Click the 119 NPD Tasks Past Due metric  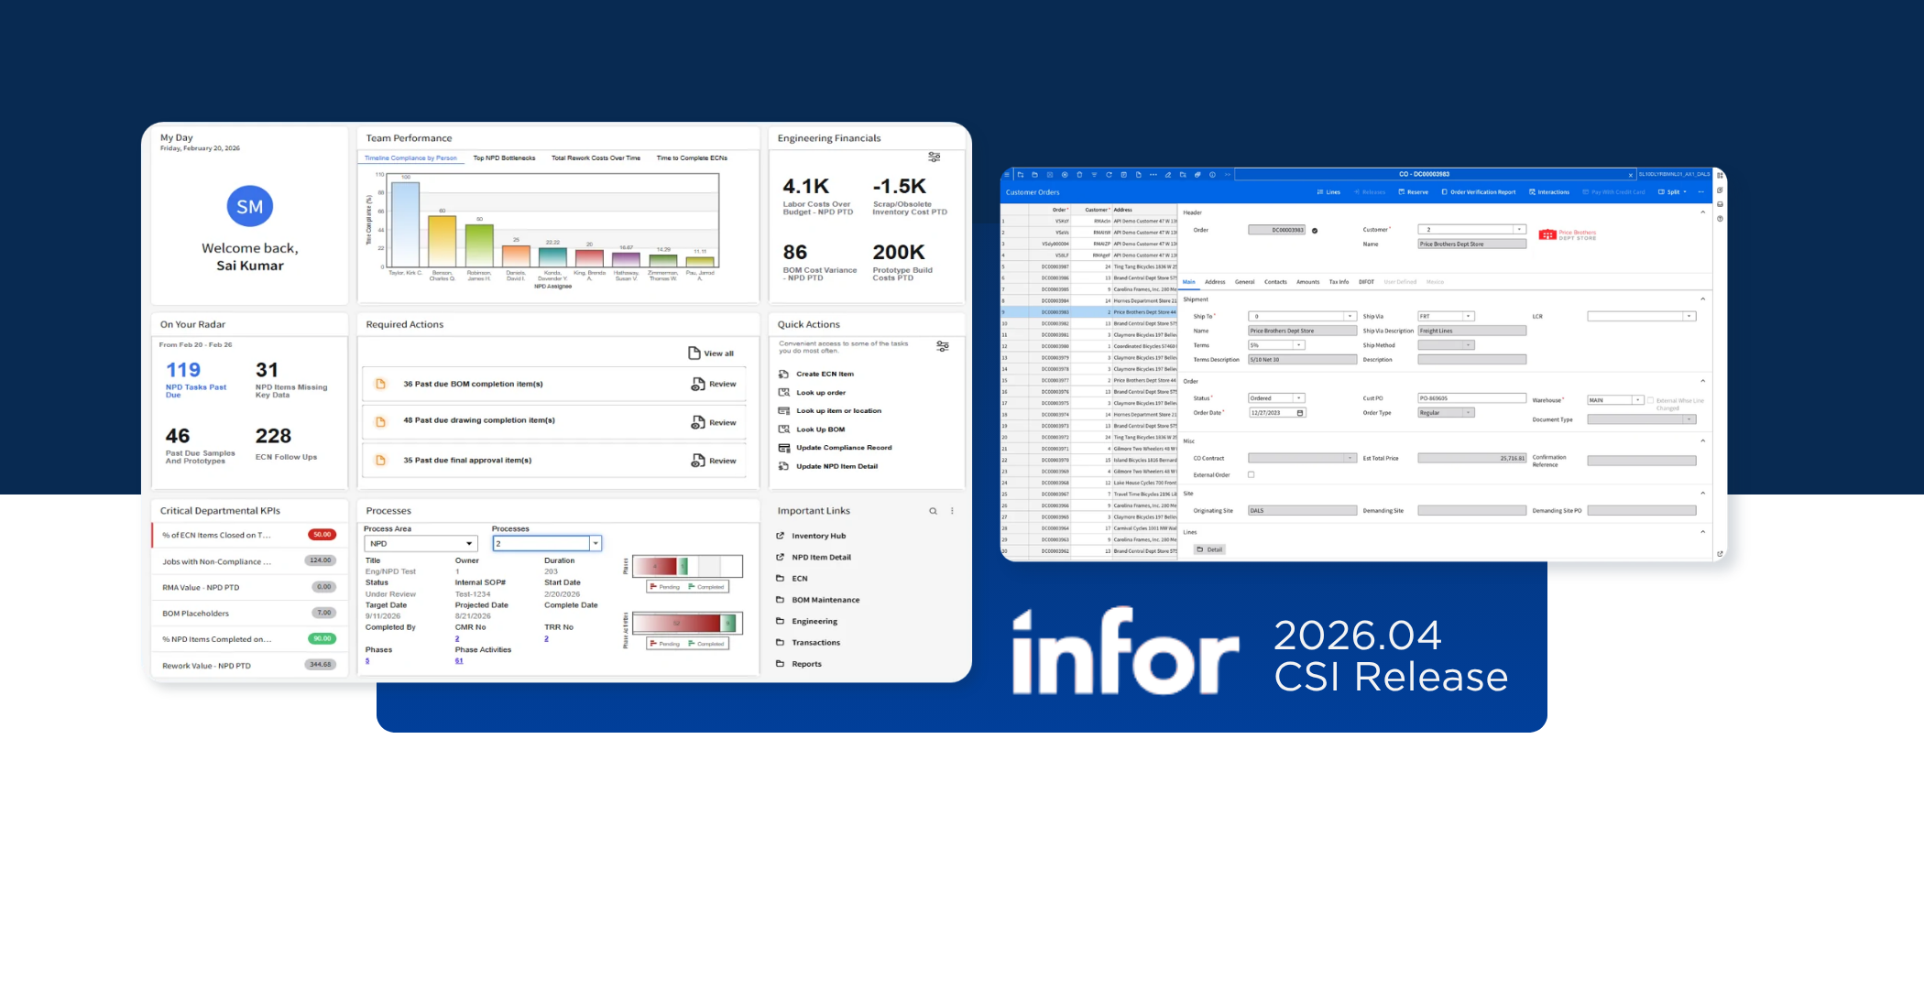[x=196, y=379]
